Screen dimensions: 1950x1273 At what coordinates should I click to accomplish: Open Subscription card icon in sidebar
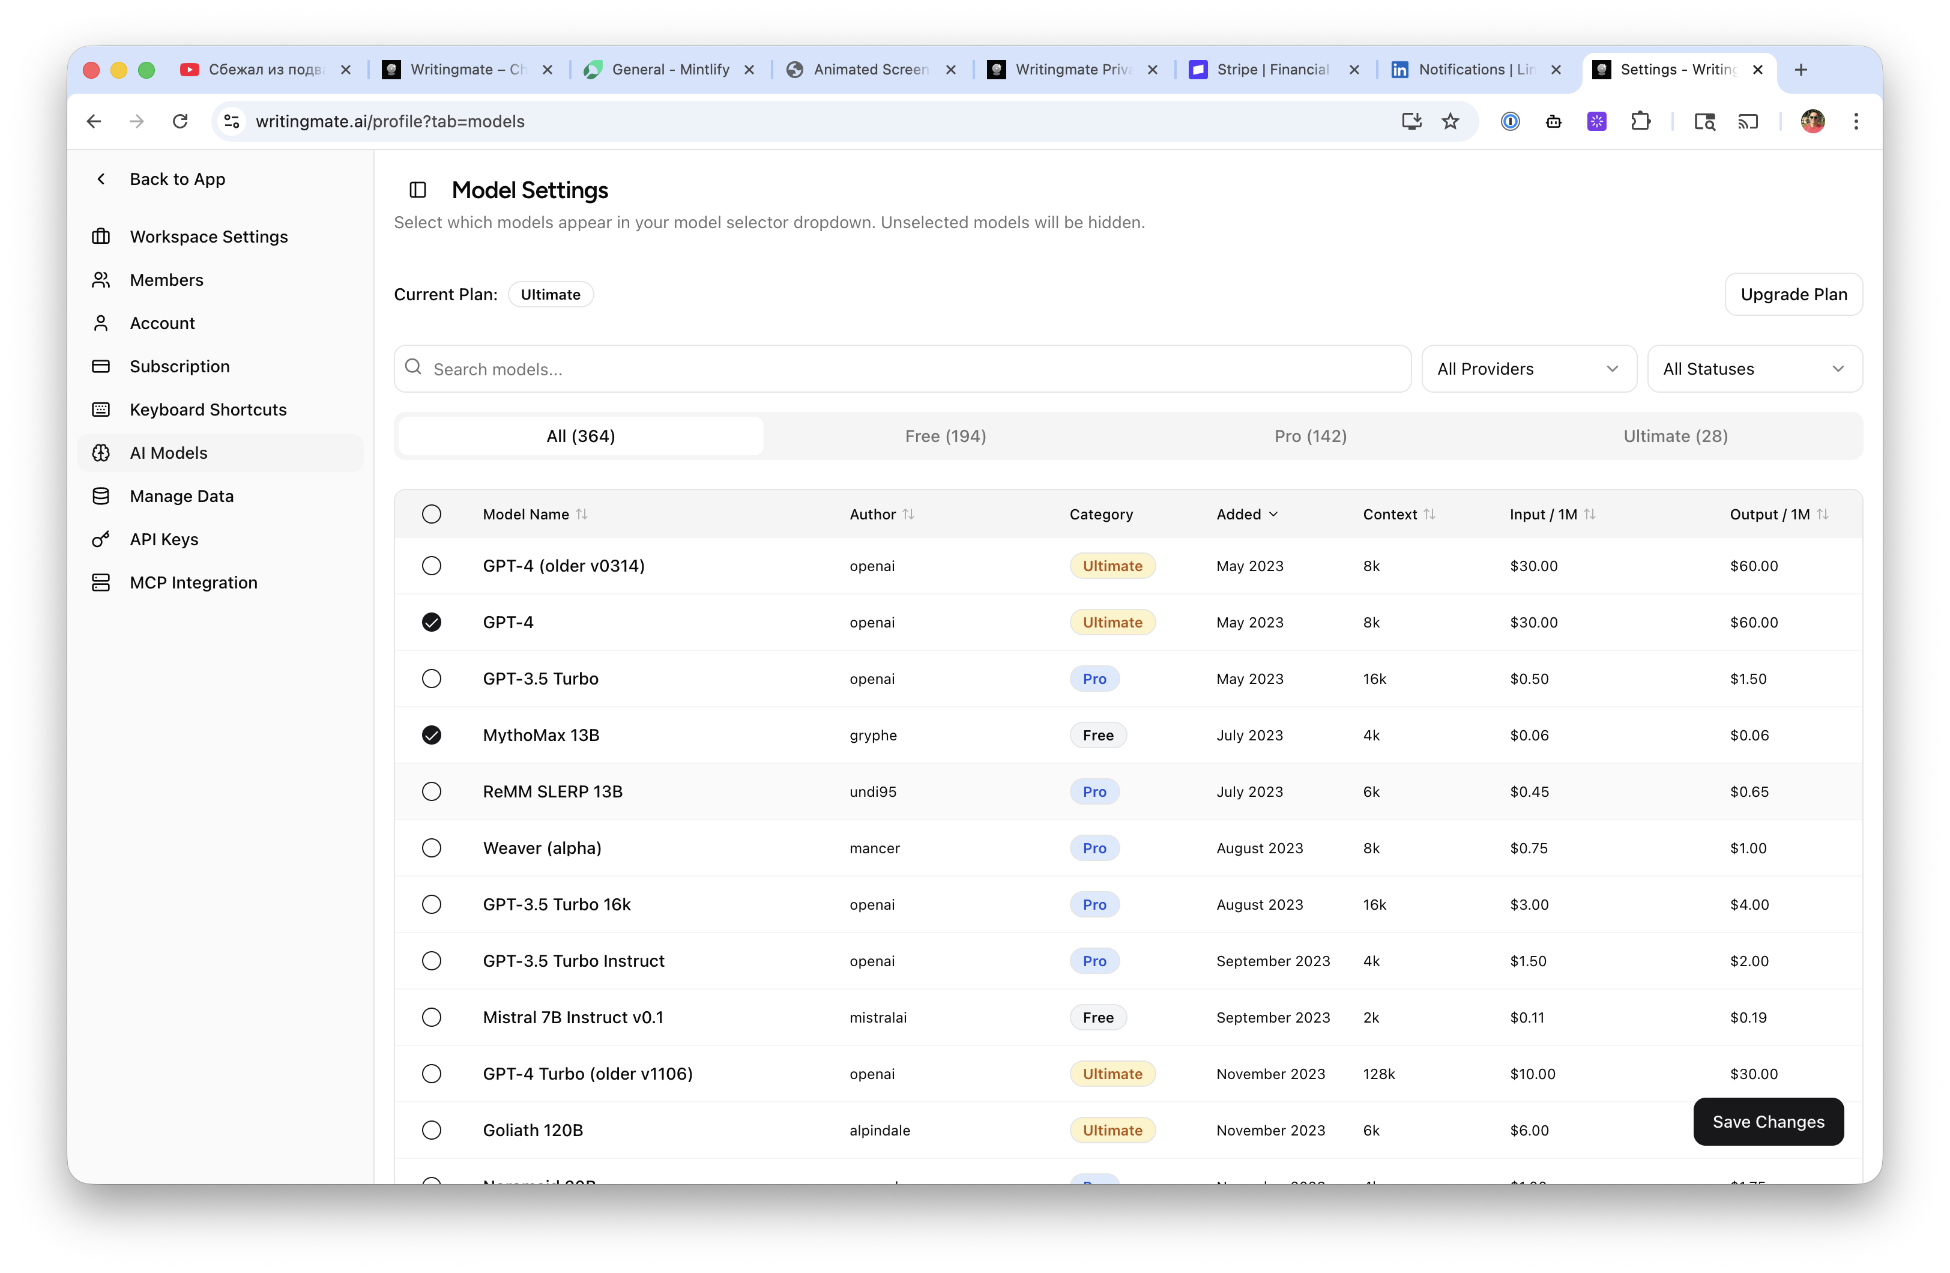pos(101,366)
